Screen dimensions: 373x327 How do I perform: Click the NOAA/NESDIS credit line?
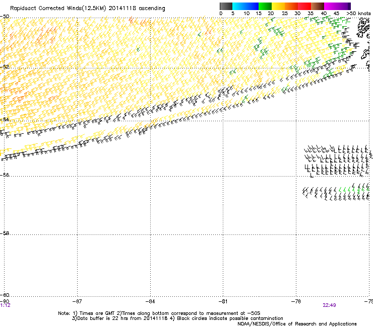tap(297, 324)
